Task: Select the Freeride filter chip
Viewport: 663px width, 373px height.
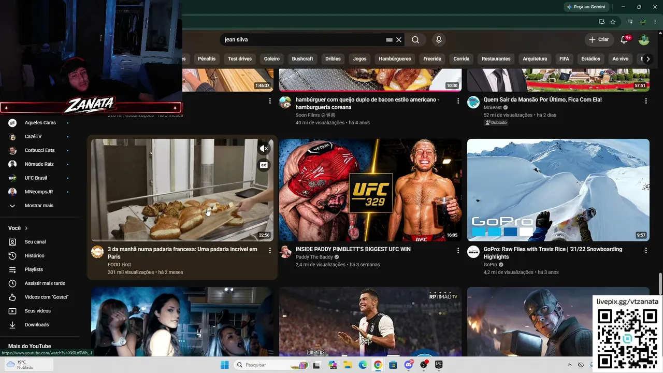Action: [x=433, y=59]
